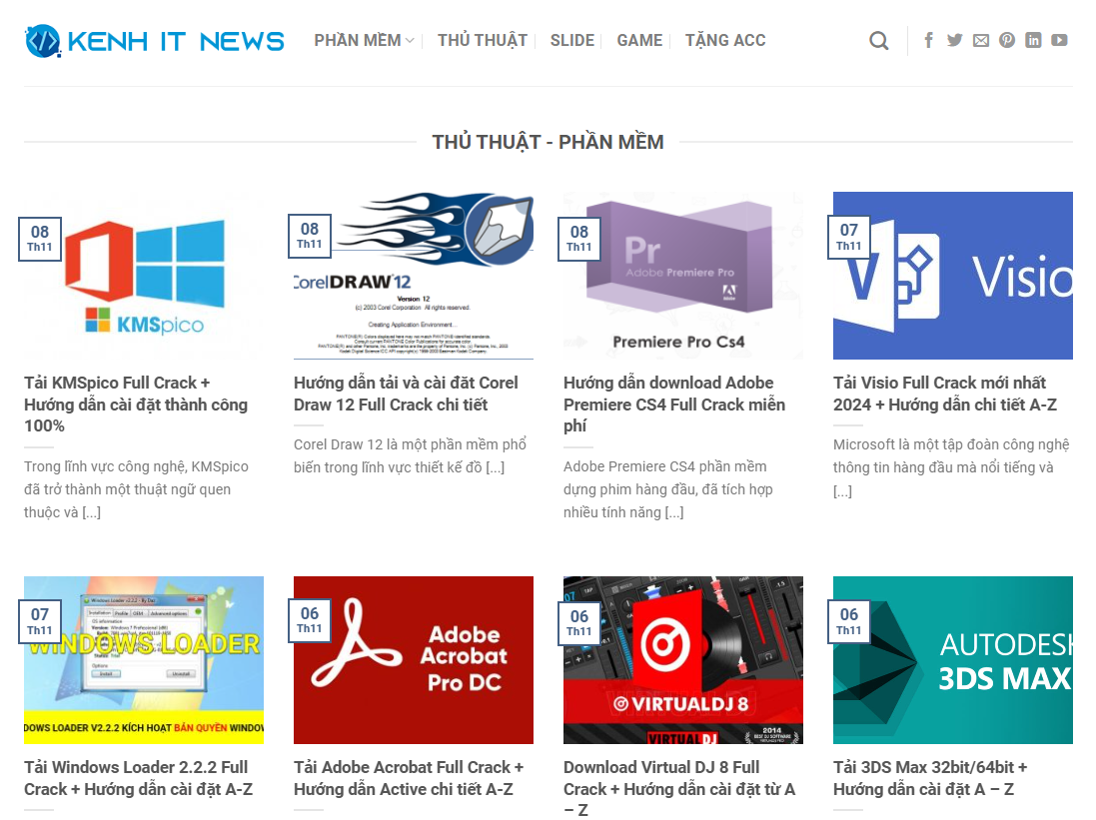Open the YouTube social icon

pyautogui.click(x=1059, y=40)
